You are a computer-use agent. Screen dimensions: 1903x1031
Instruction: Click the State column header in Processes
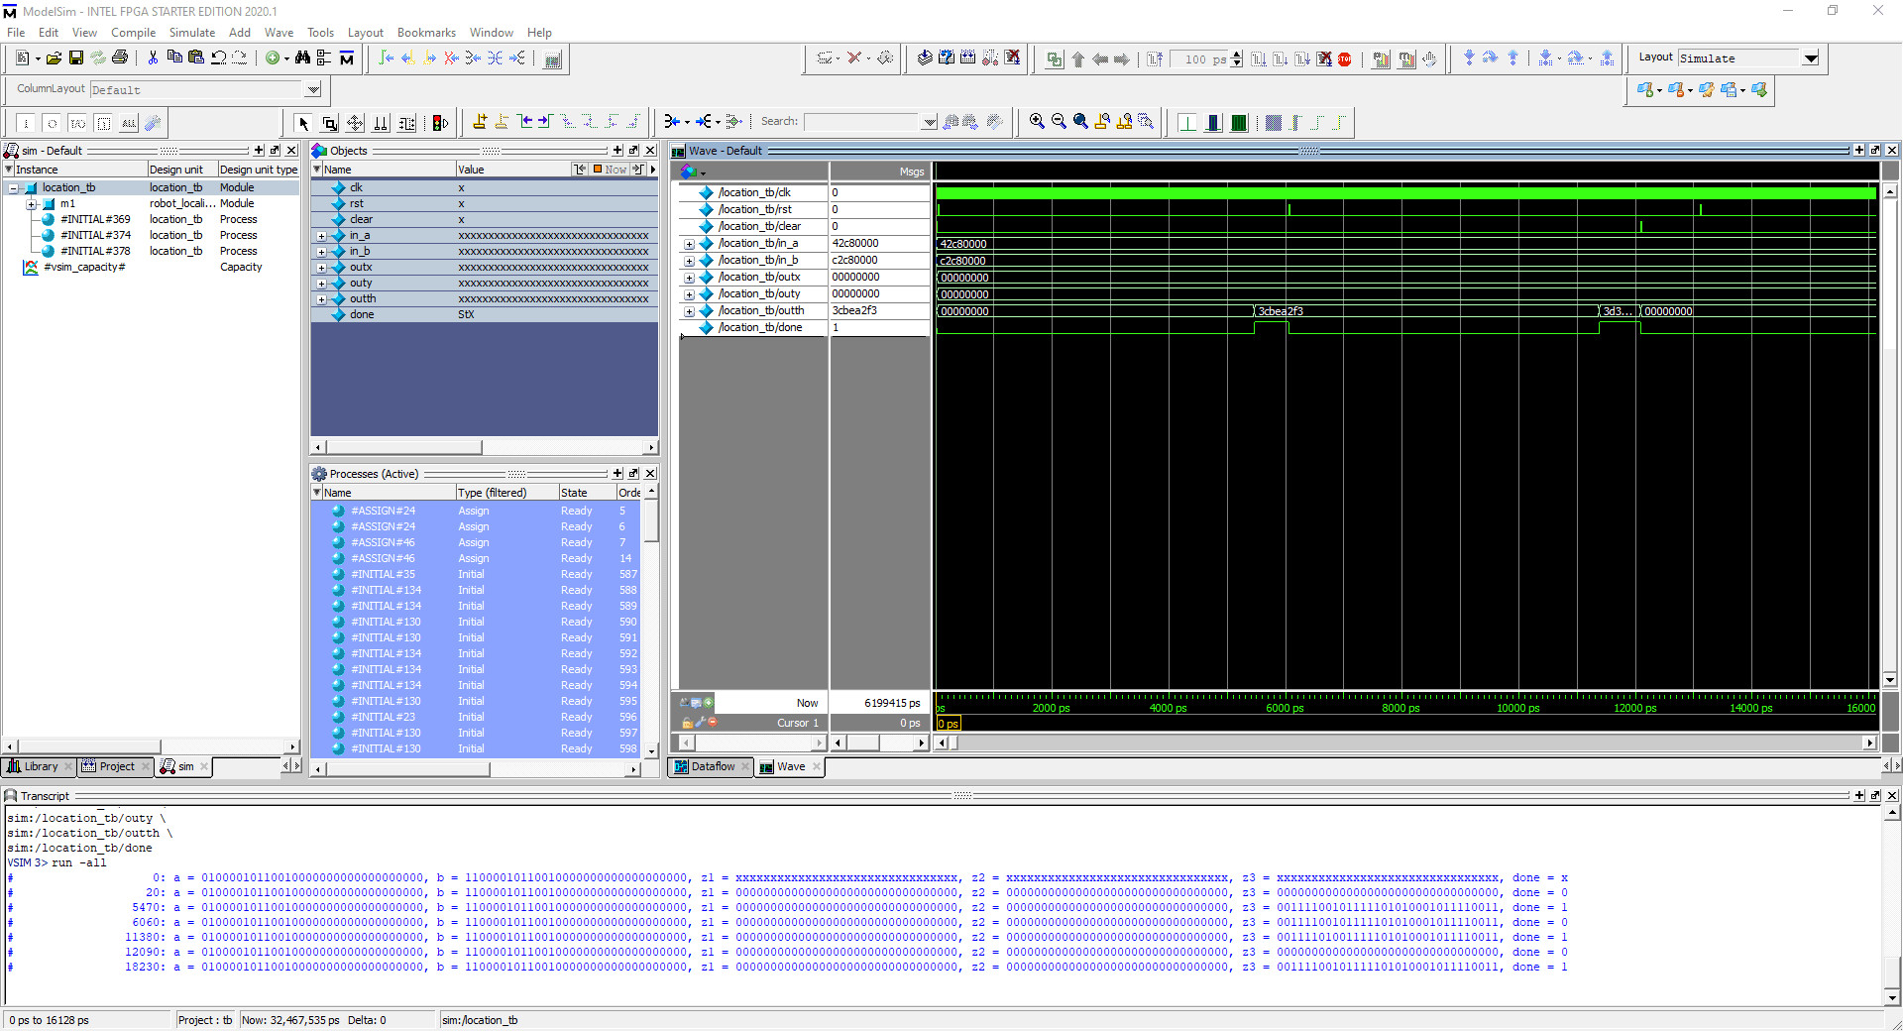[587, 493]
